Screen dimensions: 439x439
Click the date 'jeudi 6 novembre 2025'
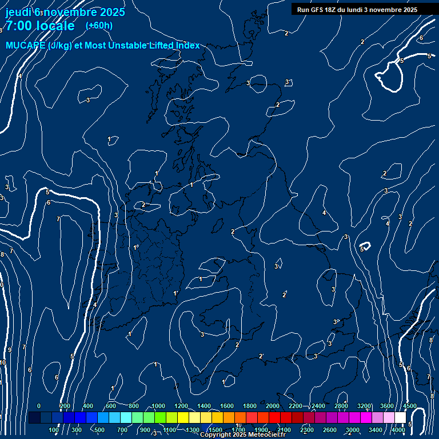pos(65,13)
